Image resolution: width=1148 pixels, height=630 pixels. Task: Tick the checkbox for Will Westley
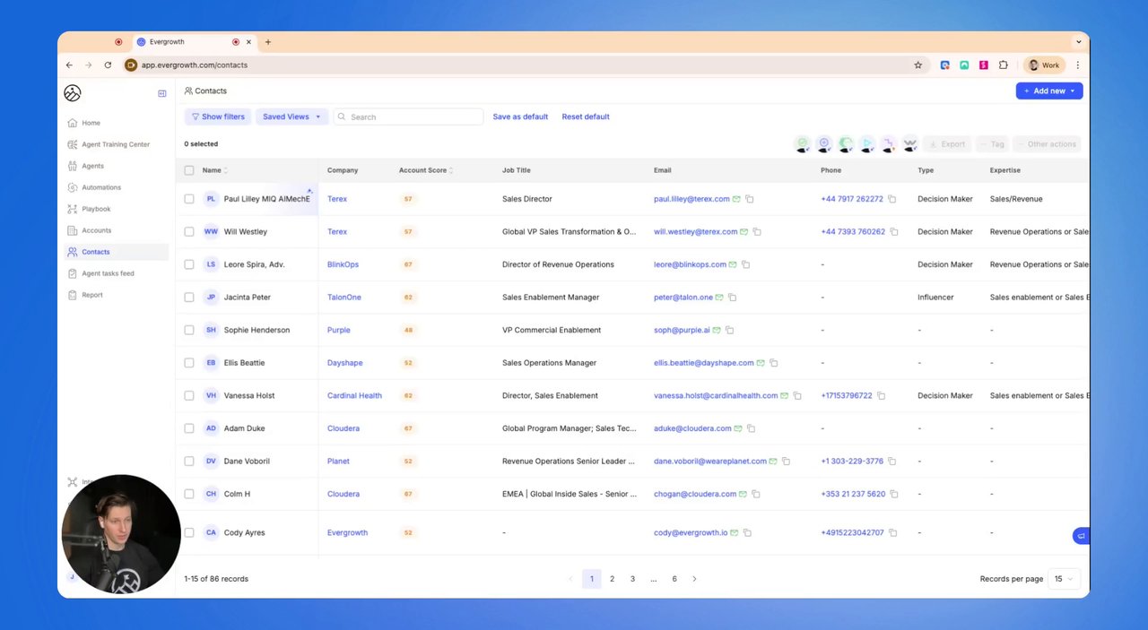pyautogui.click(x=189, y=231)
